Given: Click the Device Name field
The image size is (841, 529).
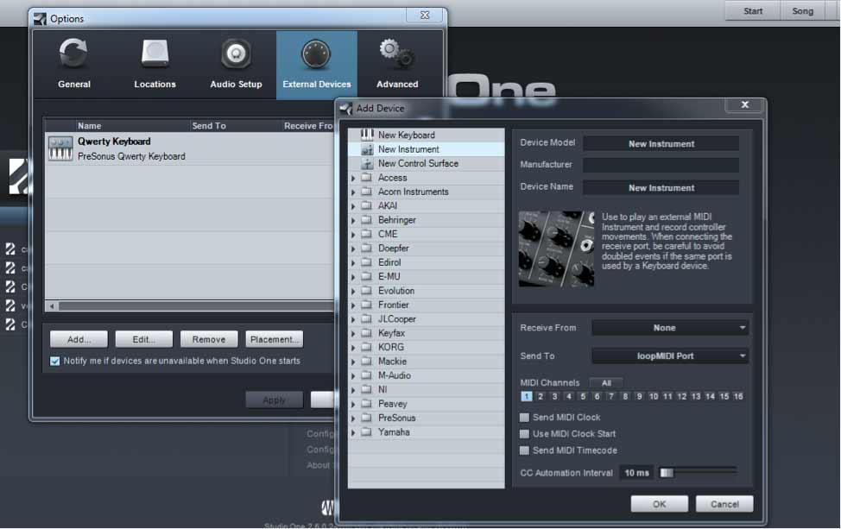Looking at the screenshot, I should [x=661, y=187].
